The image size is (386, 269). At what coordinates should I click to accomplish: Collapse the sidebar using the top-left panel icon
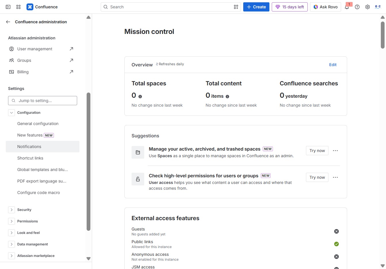[x=8, y=7]
